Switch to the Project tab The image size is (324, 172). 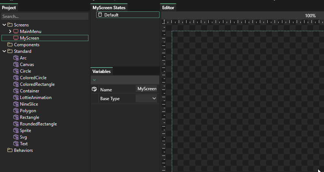point(9,8)
